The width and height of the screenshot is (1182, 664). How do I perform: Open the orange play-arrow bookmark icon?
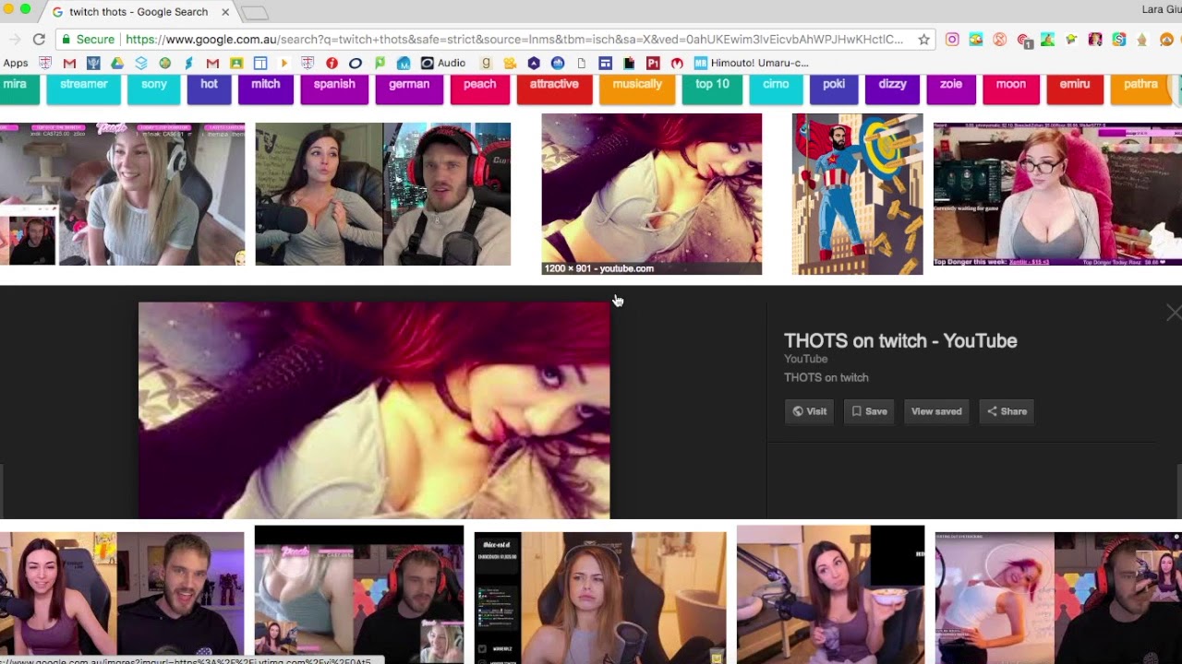tap(283, 63)
